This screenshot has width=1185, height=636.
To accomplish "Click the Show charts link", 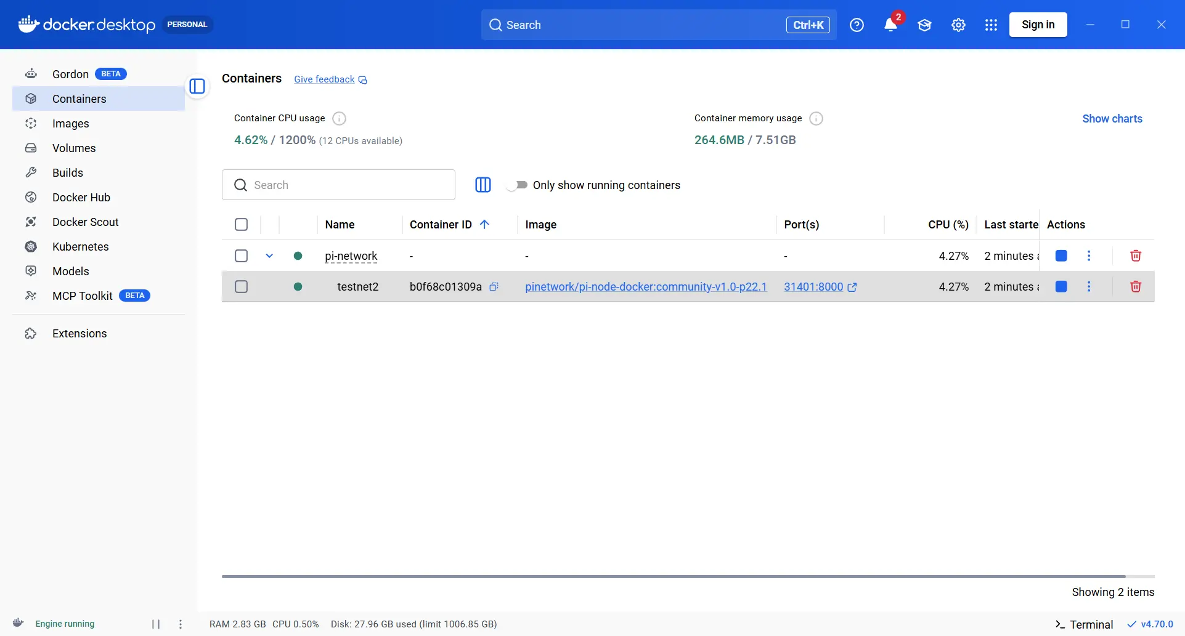I will point(1112,119).
